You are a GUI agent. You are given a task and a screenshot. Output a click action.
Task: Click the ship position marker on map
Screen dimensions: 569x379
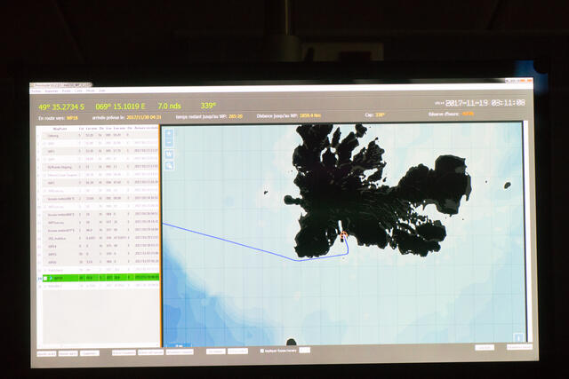[x=343, y=236]
